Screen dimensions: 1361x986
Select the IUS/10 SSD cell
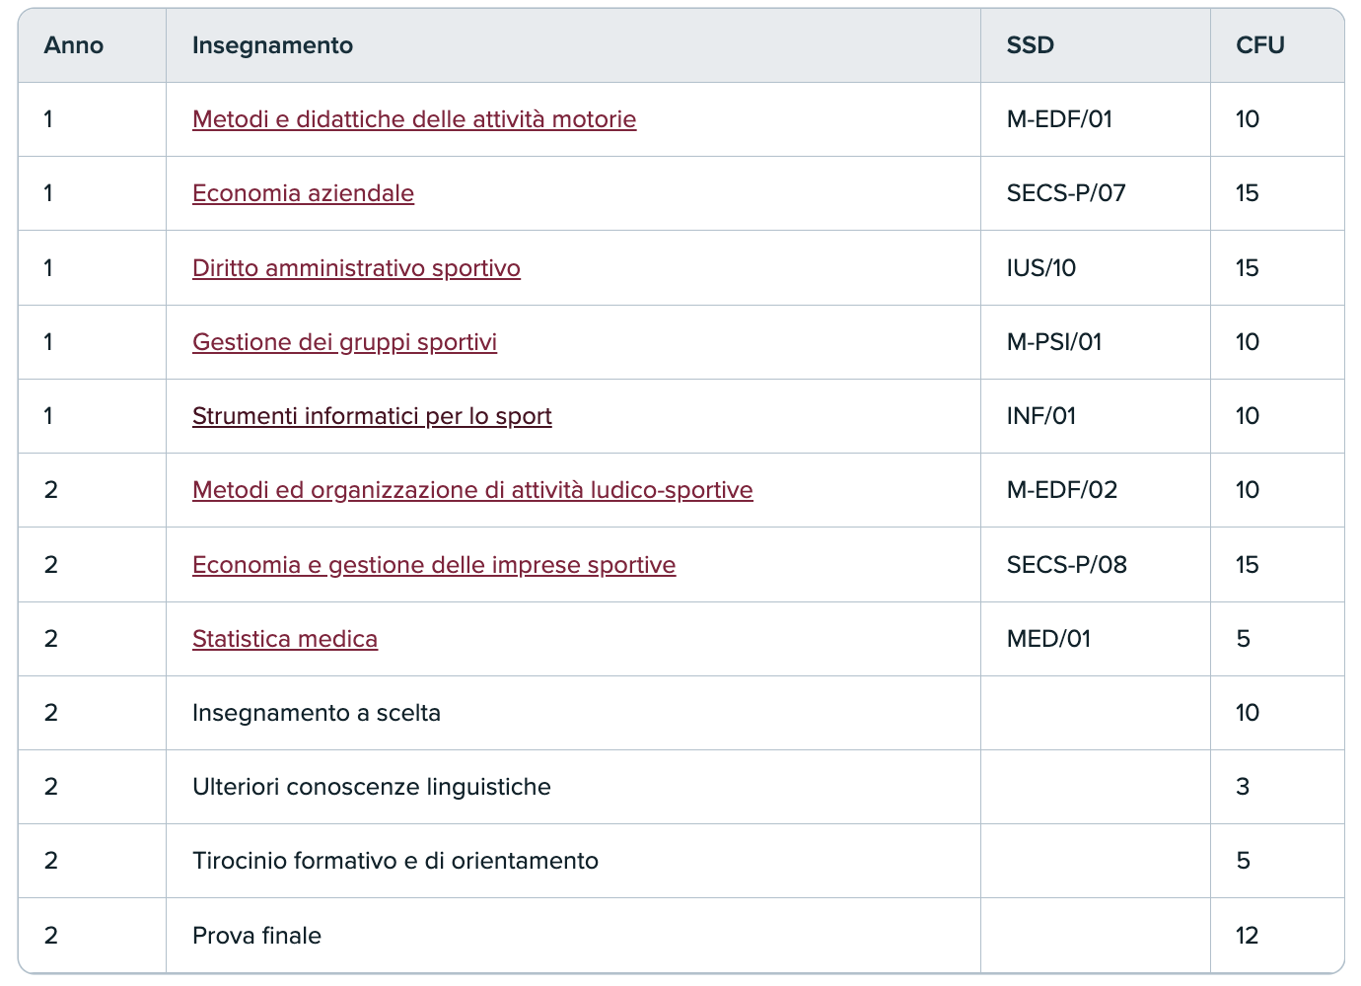pos(1041,268)
